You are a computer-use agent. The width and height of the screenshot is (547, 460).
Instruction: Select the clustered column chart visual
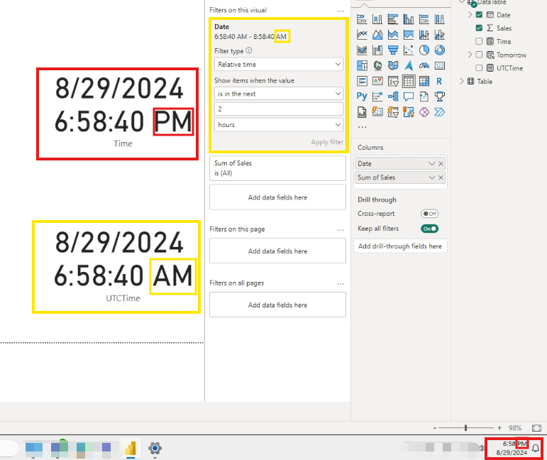tap(409, 19)
